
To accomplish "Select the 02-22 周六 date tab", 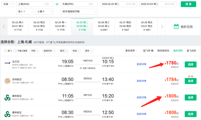I will click(x=18, y=27).
